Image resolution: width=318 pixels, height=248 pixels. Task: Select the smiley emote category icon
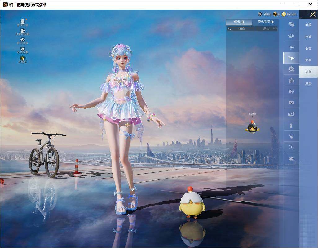click(291, 69)
